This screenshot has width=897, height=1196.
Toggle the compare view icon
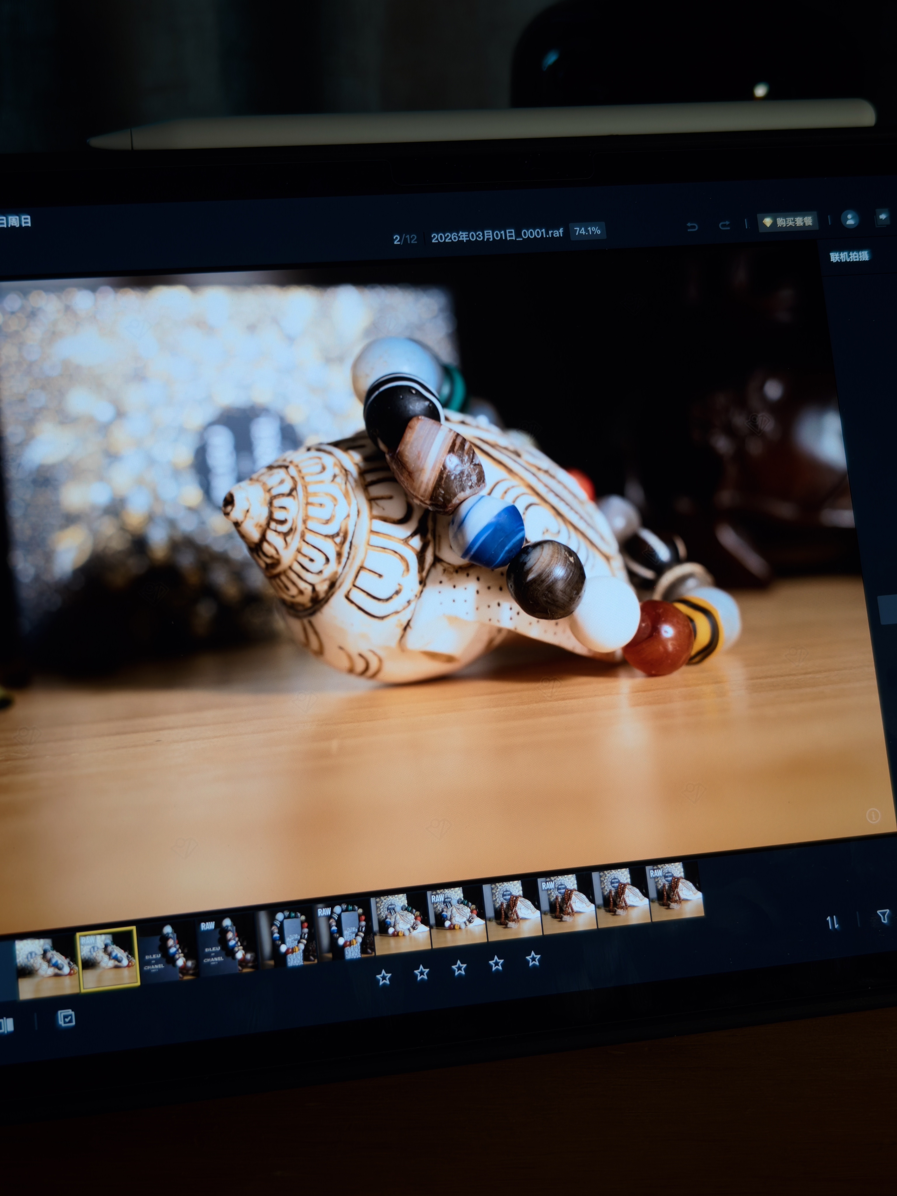click(6, 1025)
